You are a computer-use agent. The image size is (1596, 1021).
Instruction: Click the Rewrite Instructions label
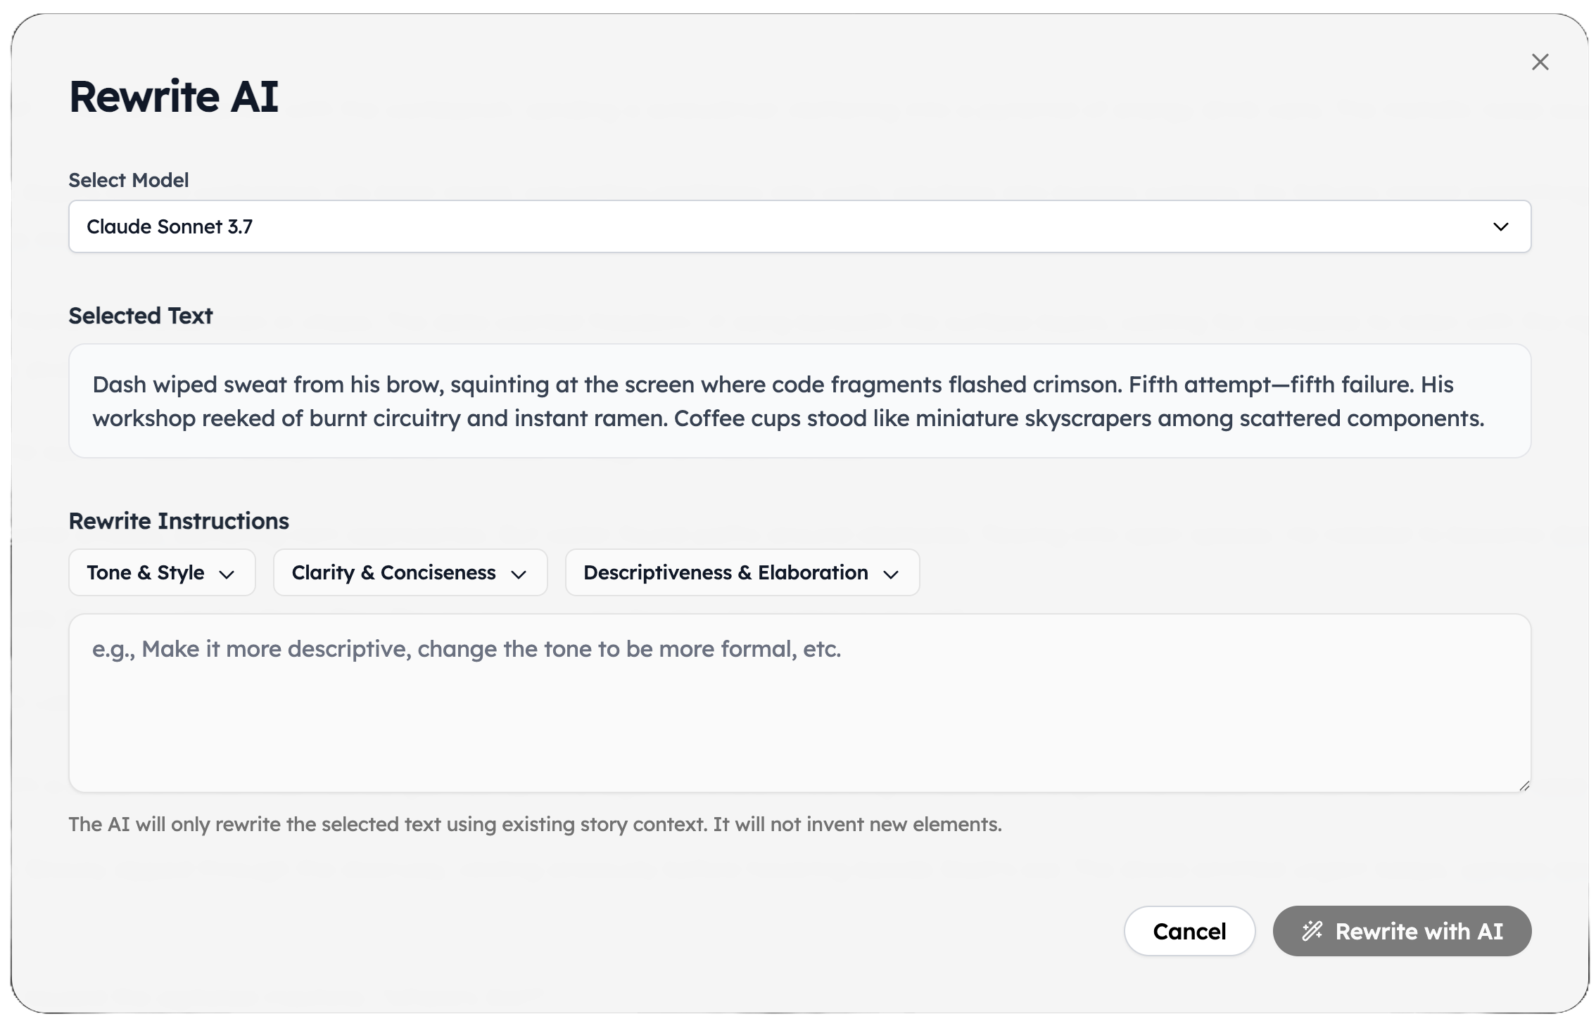pyautogui.click(x=179, y=521)
